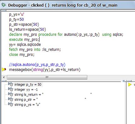The height and width of the screenshot is (124, 135).
Task: Select the variable row integer p_ty = 50
Action: click(28, 84)
